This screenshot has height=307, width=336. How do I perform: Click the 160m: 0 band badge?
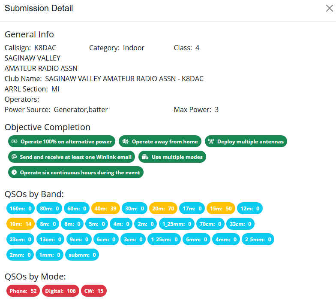[21, 208]
